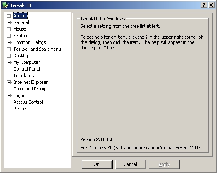
Task: Open the Control Panel settings item
Action: click(x=27, y=69)
